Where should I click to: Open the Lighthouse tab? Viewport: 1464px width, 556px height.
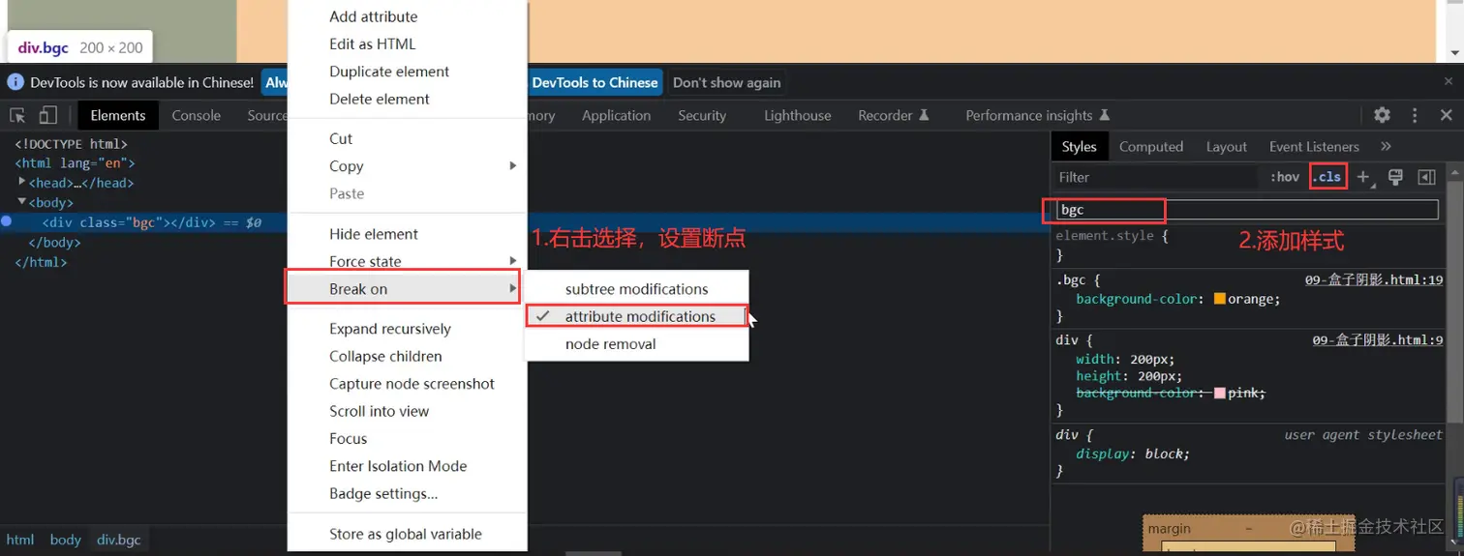point(797,115)
